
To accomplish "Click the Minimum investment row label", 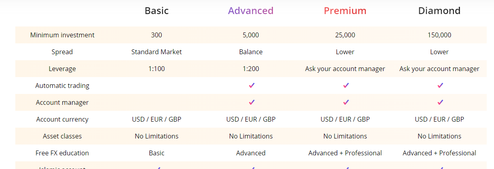I will pyautogui.click(x=62, y=35).
